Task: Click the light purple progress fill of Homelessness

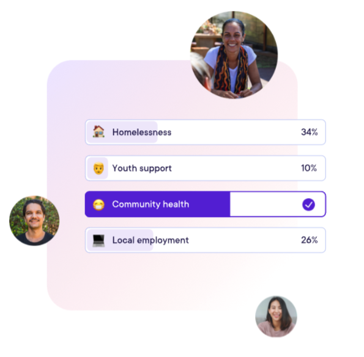Action: 122,132
